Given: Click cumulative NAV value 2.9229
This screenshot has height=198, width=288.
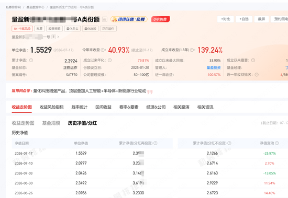Looking at the screenshot, I should pos(212,183).
